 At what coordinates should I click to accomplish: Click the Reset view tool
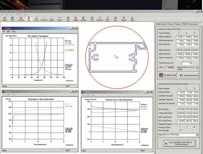click(59, 19)
